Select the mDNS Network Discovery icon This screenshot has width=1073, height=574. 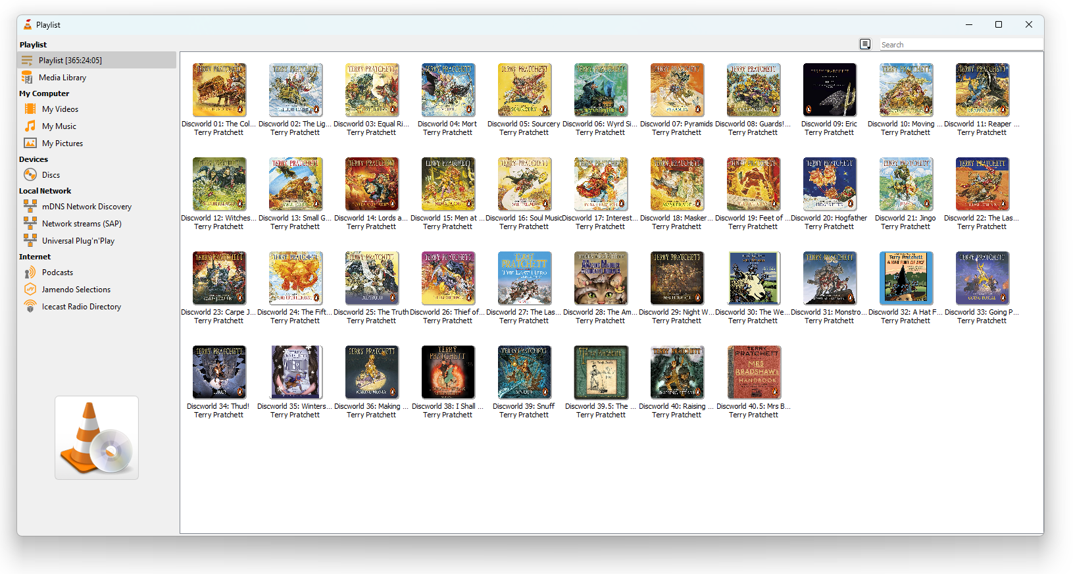[30, 206]
